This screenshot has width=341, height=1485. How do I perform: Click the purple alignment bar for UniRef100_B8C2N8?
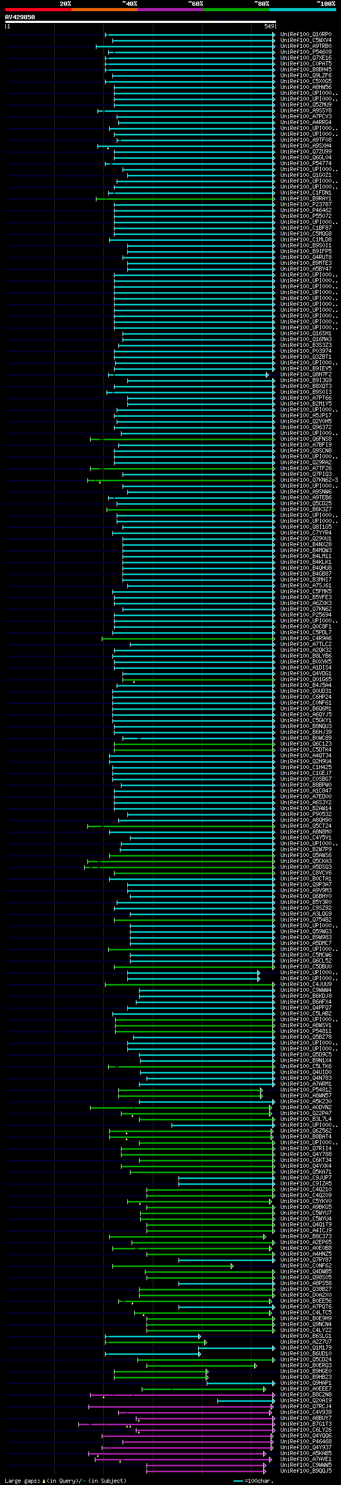click(x=183, y=1394)
